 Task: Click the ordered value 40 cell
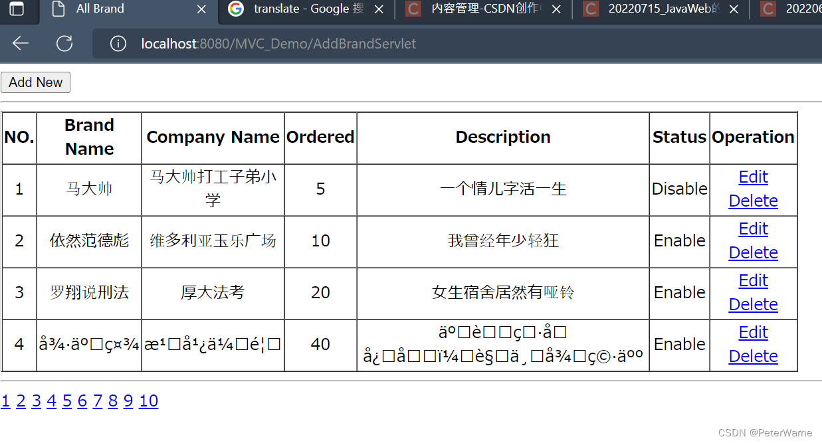[320, 345]
